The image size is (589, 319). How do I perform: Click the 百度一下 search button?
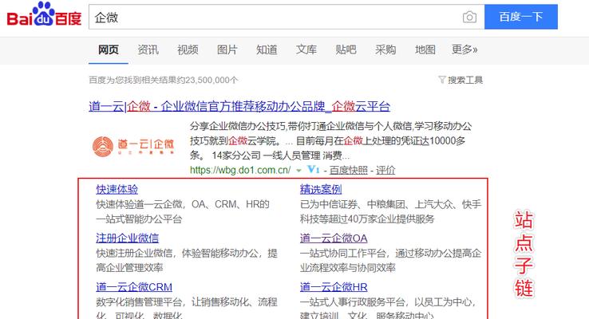tap(521, 17)
